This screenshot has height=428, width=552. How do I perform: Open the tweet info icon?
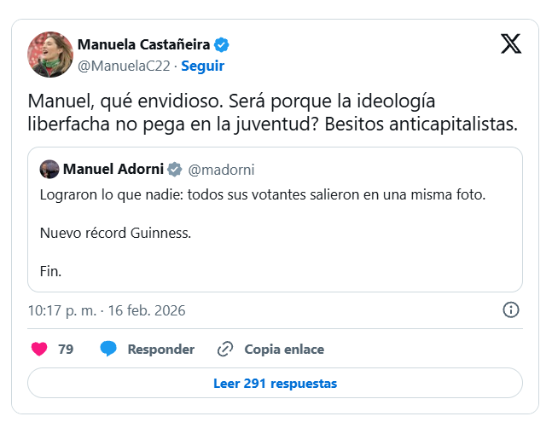511,309
